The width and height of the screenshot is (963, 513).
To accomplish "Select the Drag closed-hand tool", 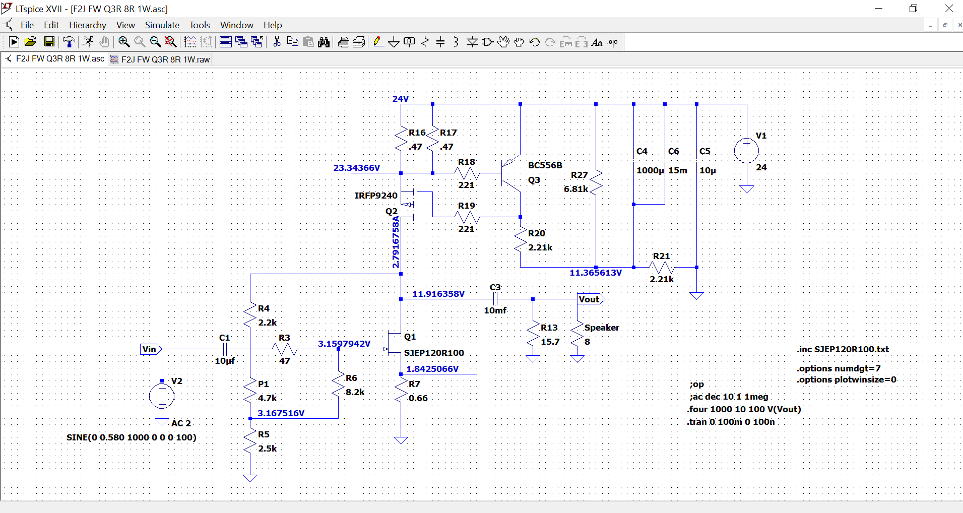I will pos(519,42).
